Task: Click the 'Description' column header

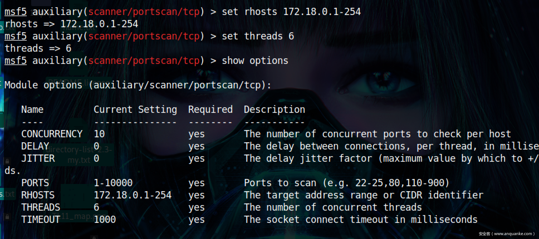Action: pos(275,109)
